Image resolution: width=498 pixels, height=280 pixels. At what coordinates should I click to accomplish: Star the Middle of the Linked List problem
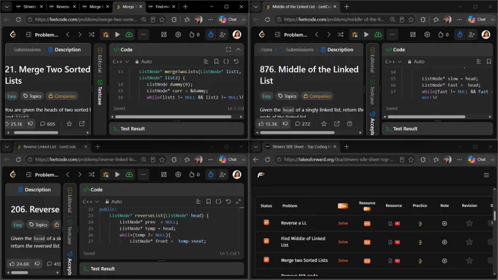tap(324, 124)
